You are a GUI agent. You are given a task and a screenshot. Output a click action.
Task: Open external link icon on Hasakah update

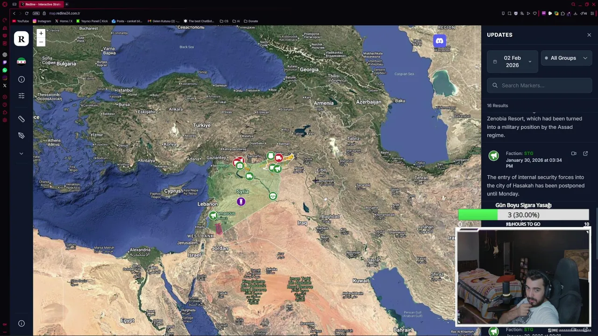(585, 154)
